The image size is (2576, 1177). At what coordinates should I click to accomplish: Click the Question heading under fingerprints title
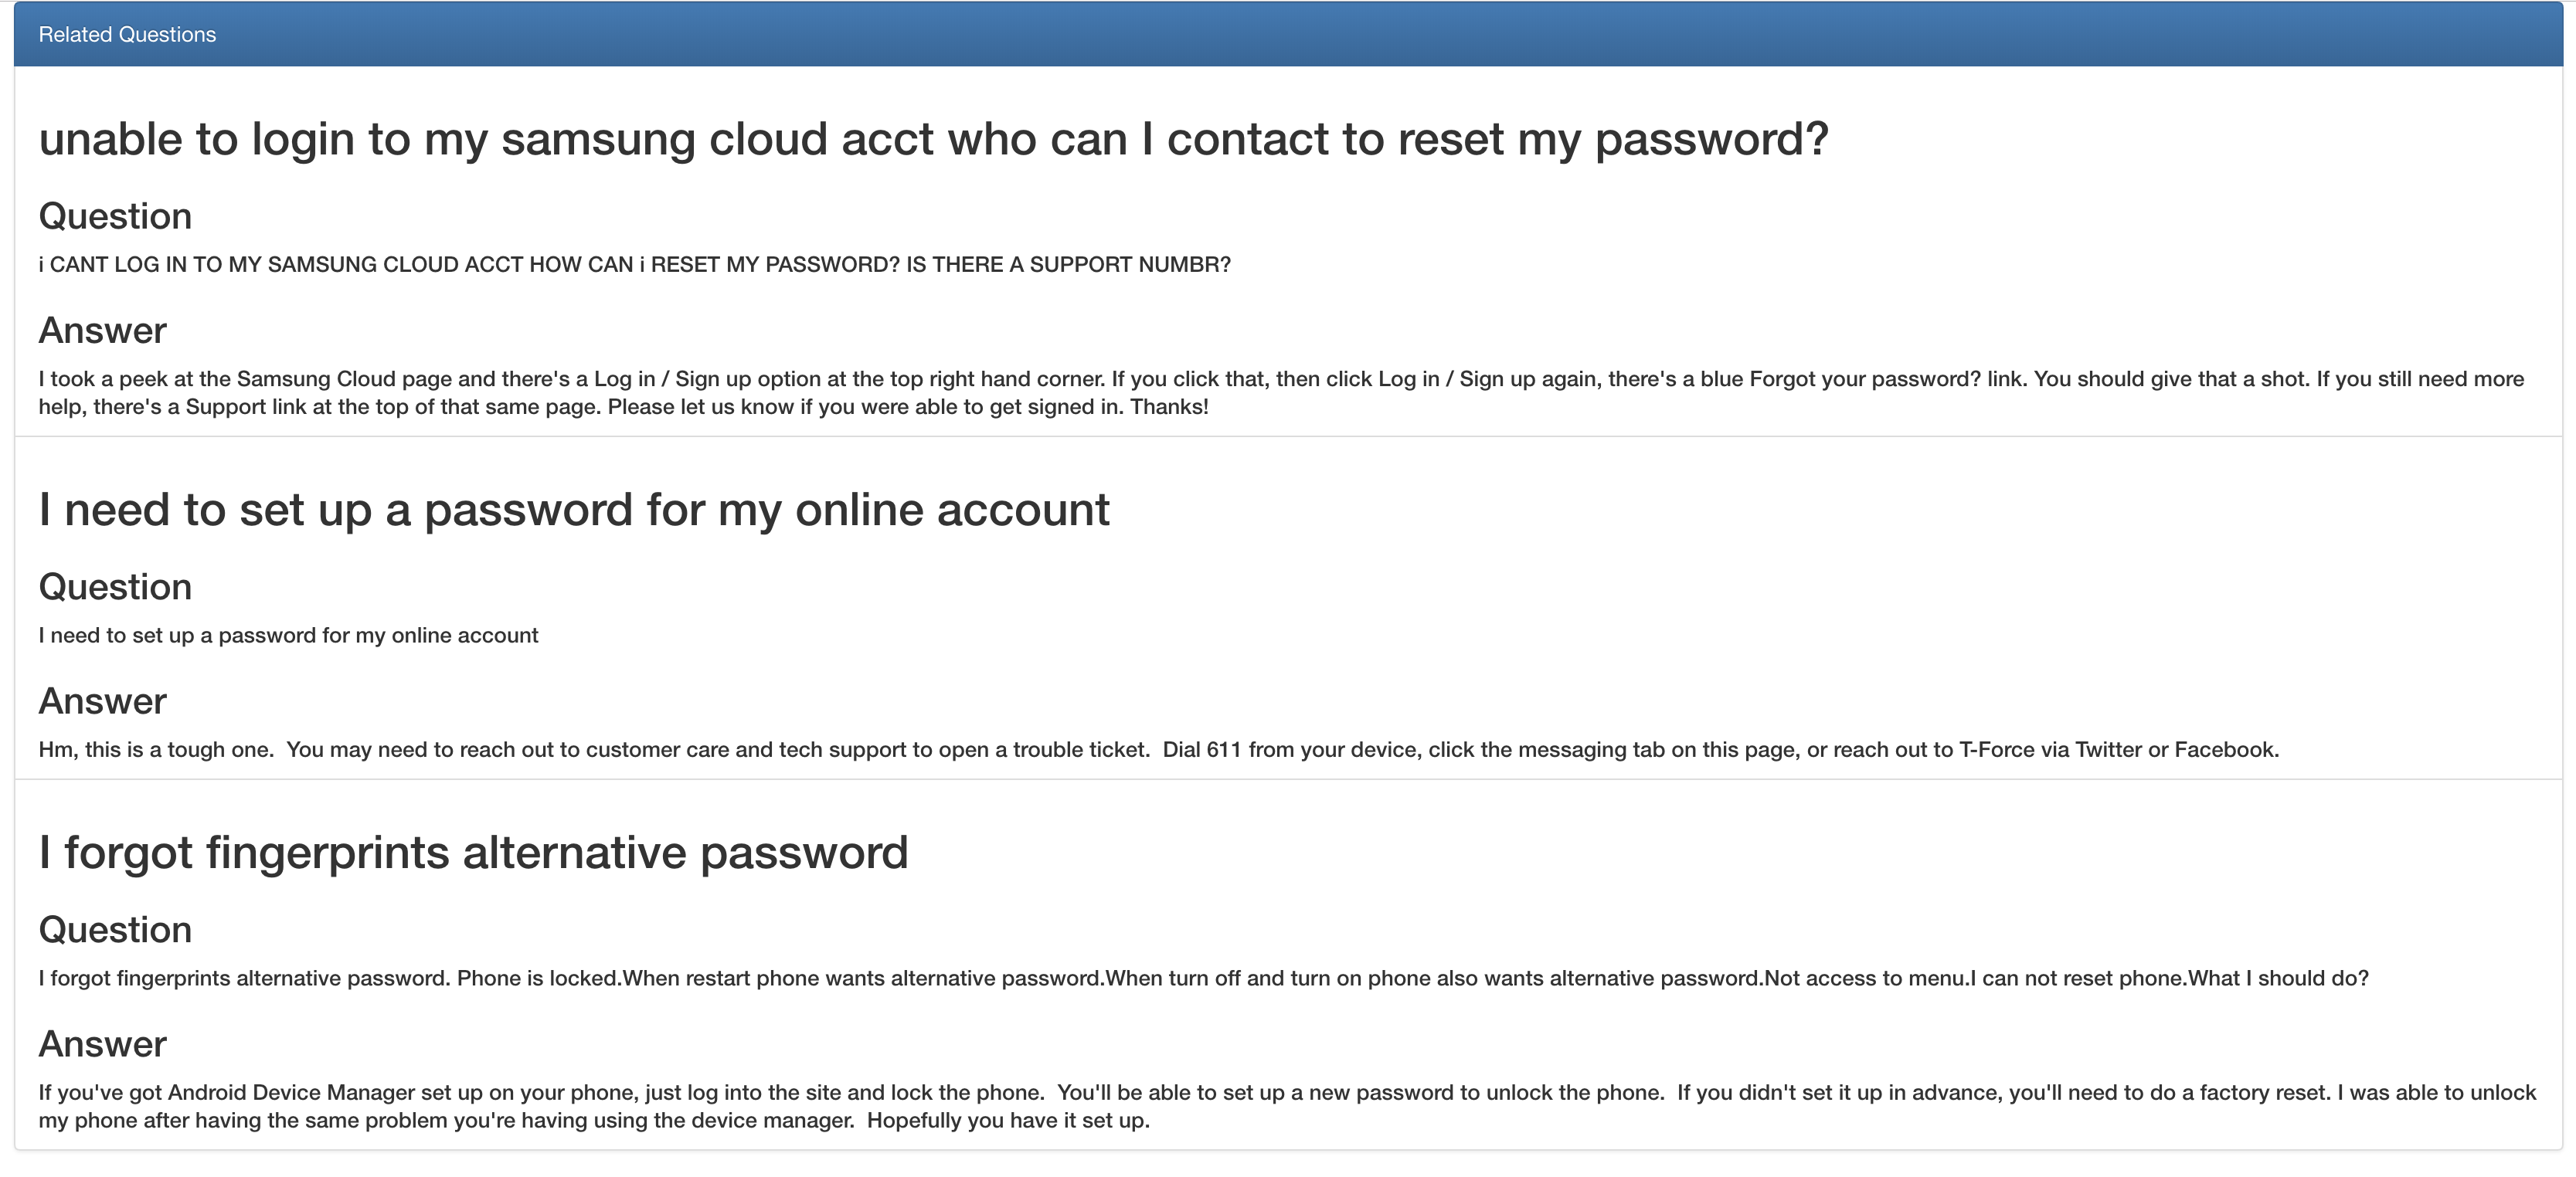(x=115, y=930)
